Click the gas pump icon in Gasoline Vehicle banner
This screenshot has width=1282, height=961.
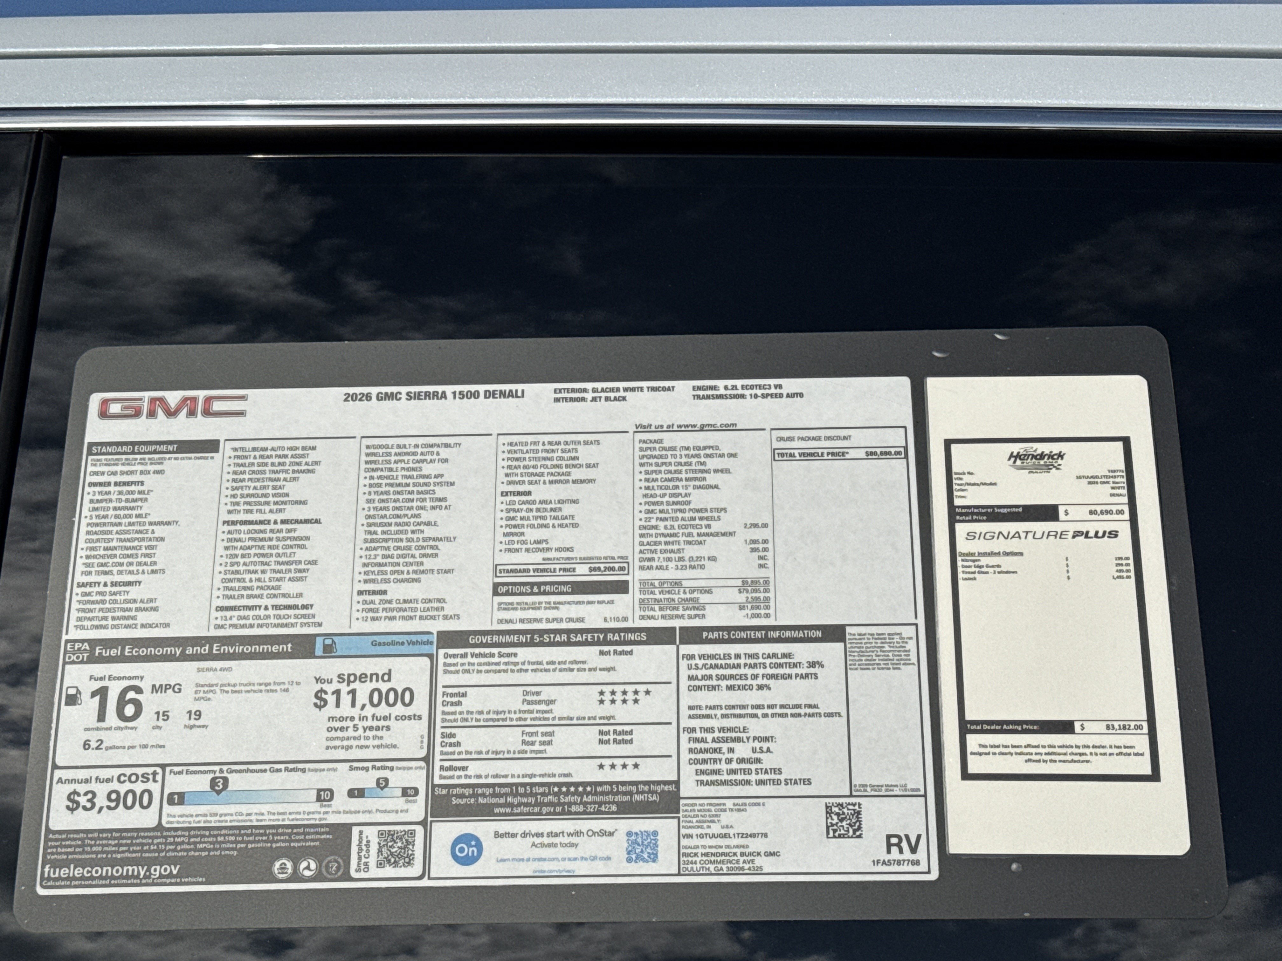(x=329, y=645)
